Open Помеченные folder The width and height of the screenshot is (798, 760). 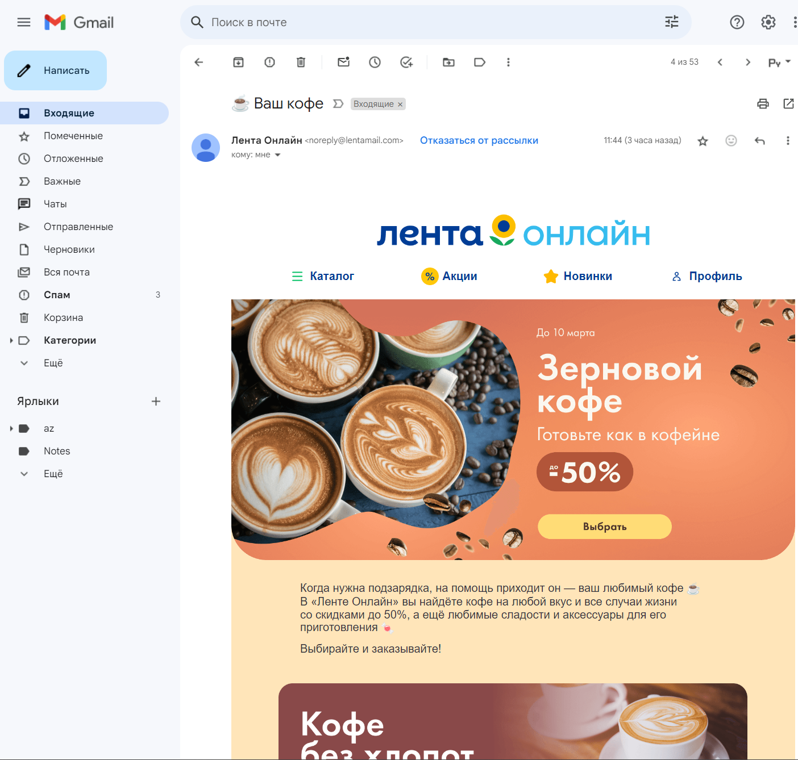(x=84, y=136)
